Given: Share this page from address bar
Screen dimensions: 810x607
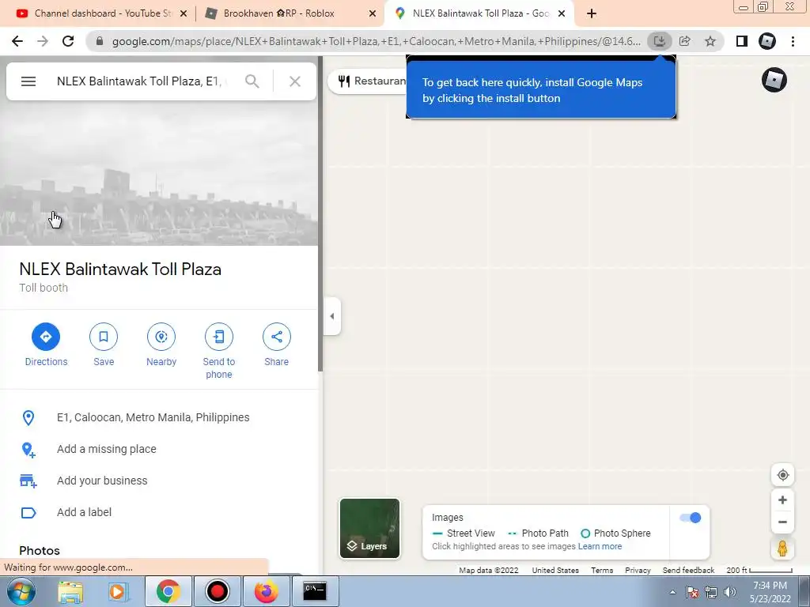Looking at the screenshot, I should (x=685, y=41).
